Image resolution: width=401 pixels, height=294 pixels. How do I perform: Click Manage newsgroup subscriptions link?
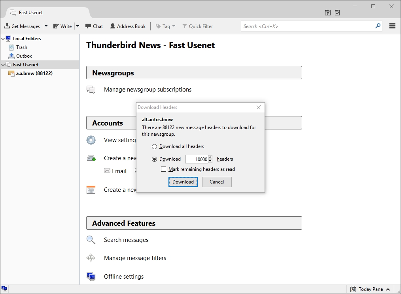(148, 90)
